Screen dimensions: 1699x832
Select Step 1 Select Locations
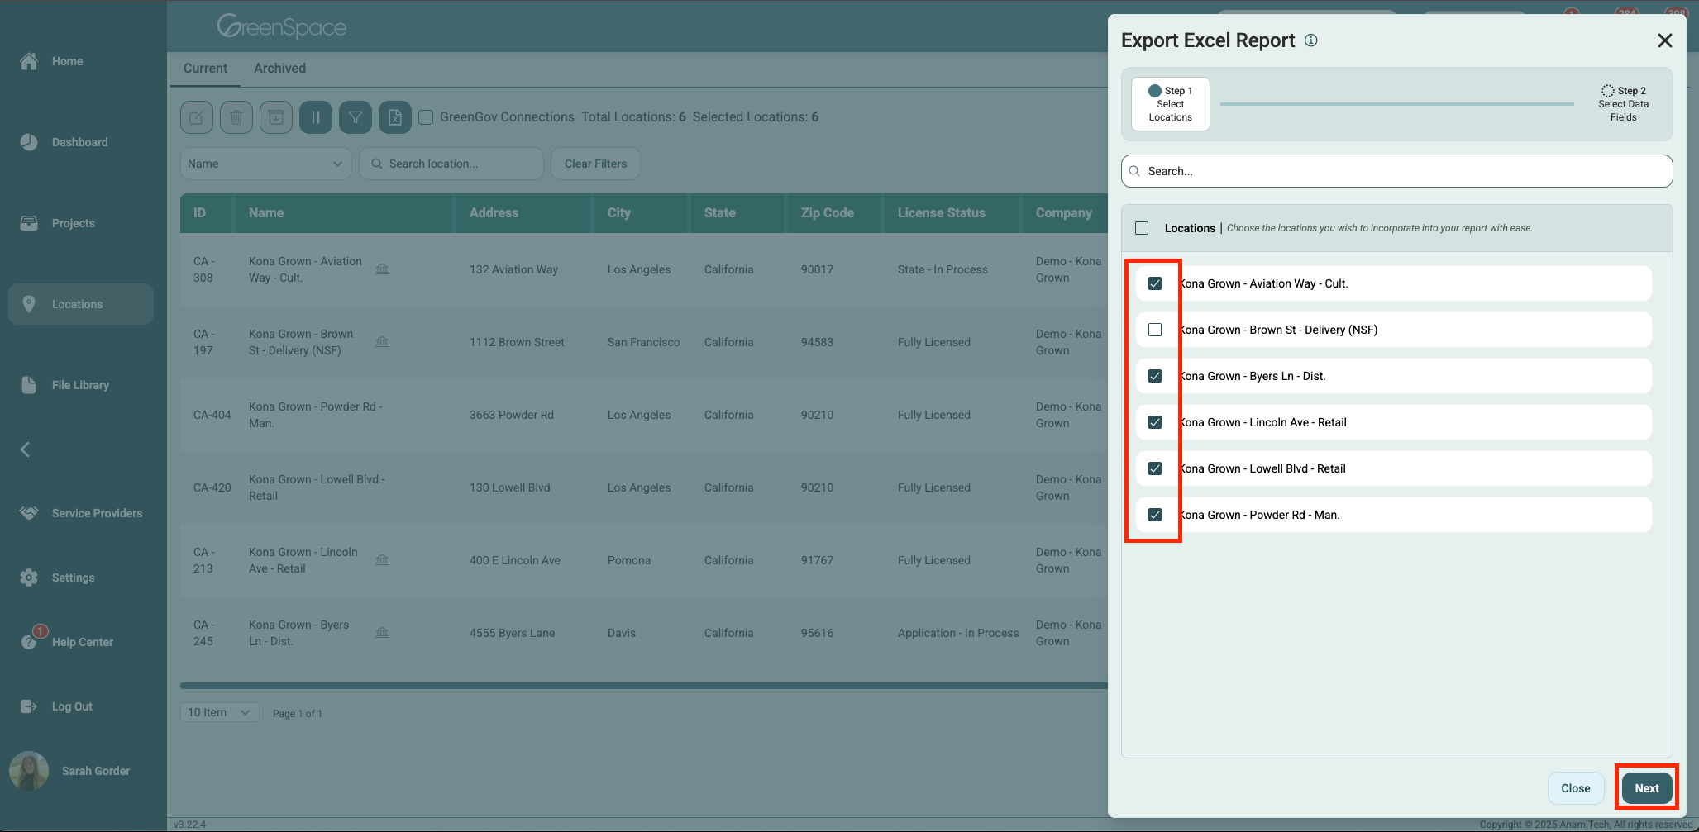1171,104
